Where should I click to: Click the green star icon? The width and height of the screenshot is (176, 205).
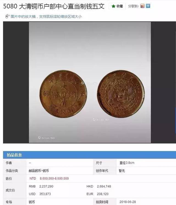(113, 6)
